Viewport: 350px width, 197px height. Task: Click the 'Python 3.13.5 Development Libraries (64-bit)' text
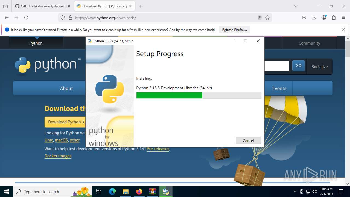(x=174, y=88)
